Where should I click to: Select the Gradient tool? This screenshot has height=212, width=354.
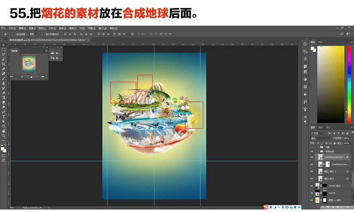click(4, 98)
